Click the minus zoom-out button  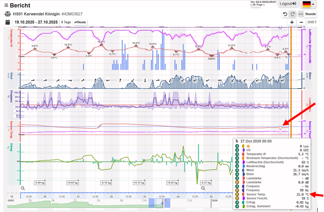[x=301, y=22]
